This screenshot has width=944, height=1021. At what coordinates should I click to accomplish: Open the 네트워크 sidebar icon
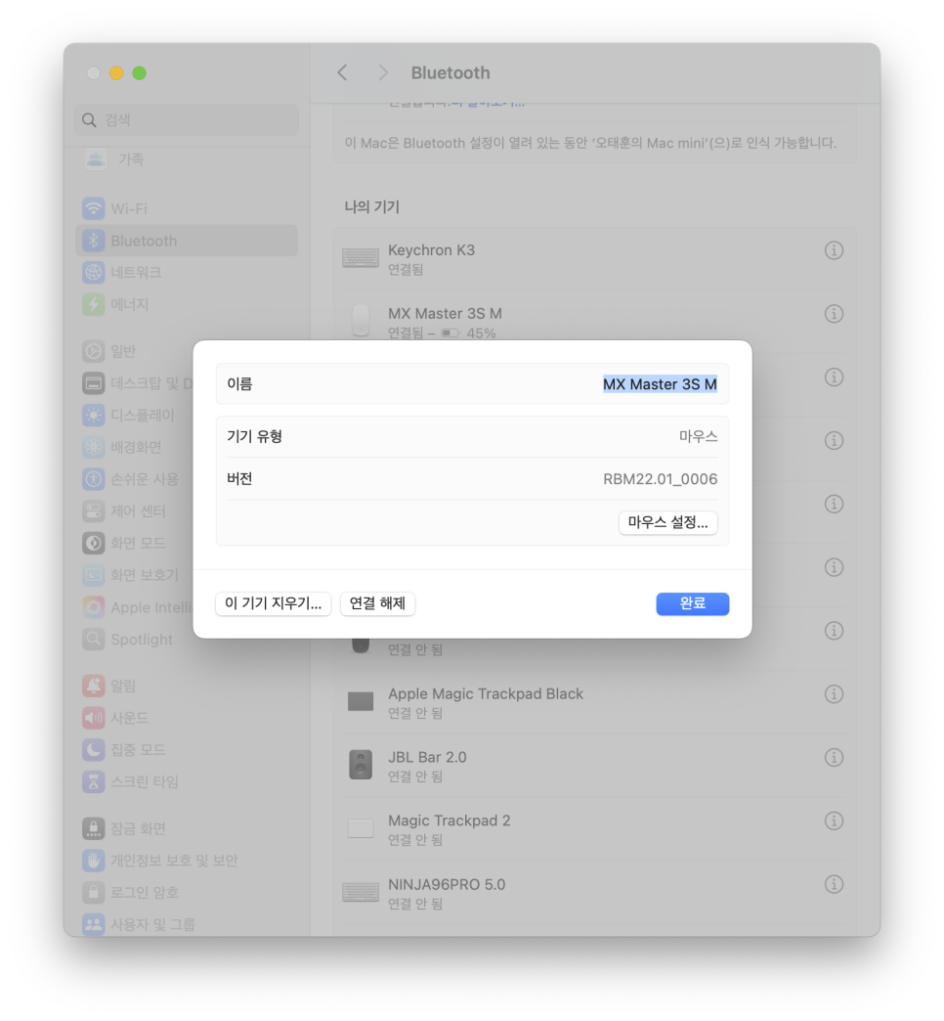point(94,272)
